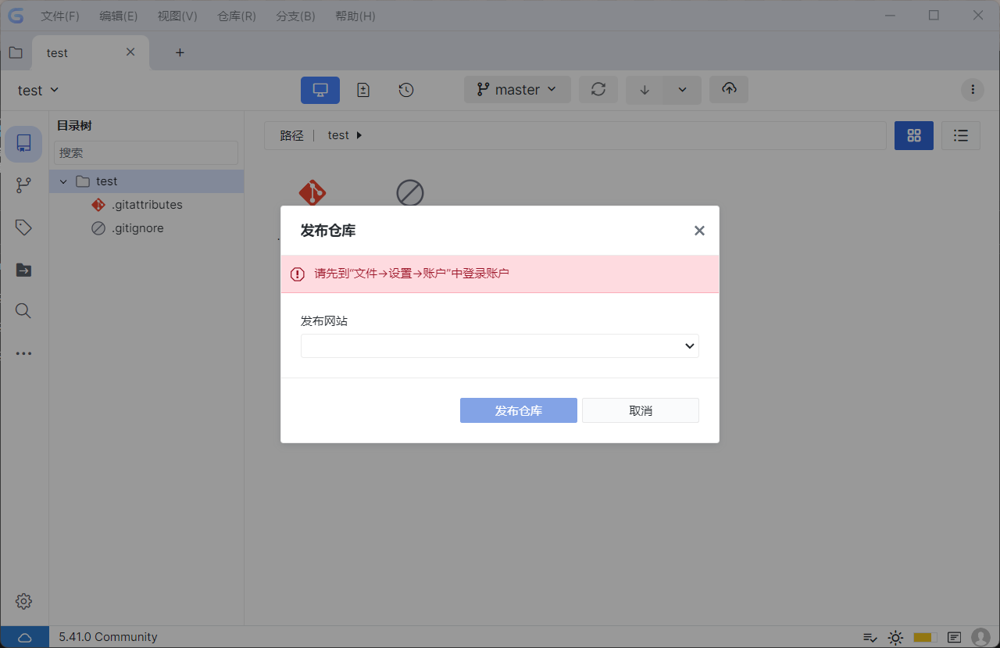
Task: Open the commit history view
Action: pos(405,89)
